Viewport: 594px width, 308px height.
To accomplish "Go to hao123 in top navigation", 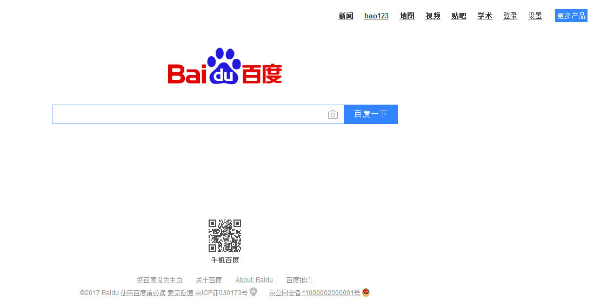I will tap(376, 16).
